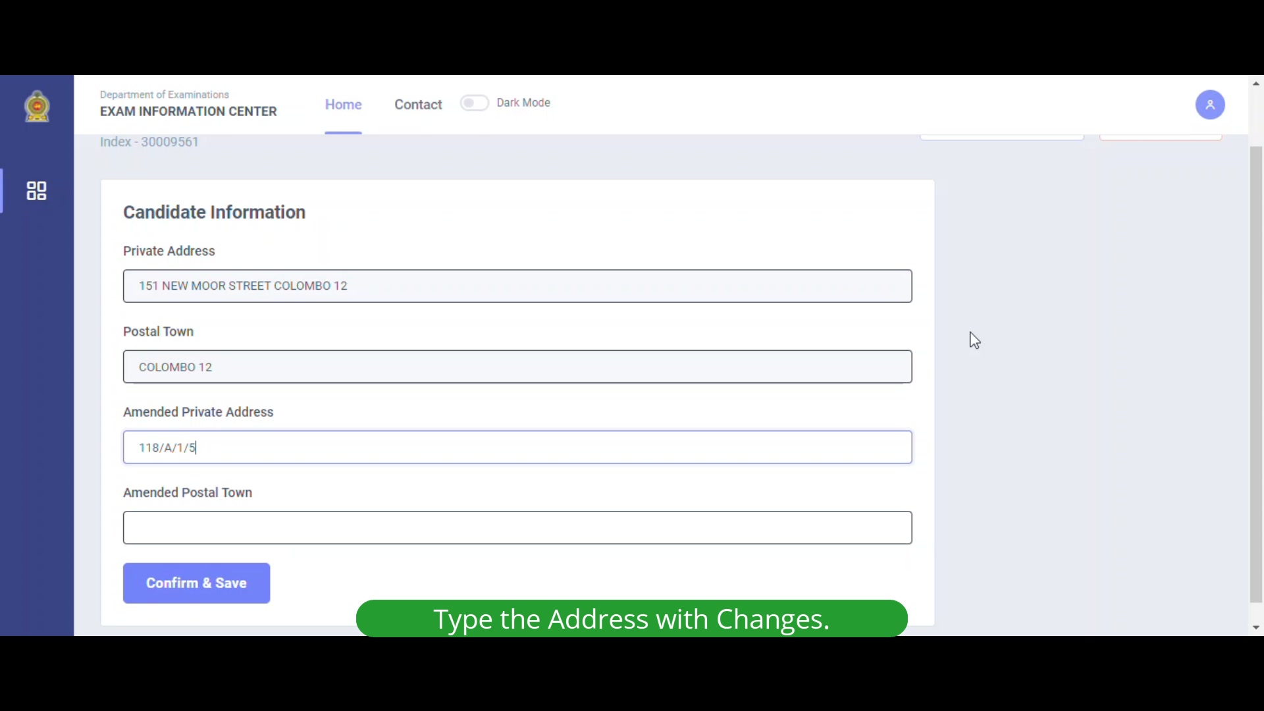Click the scrollbar down arrow
This screenshot has width=1264, height=711.
click(1256, 628)
